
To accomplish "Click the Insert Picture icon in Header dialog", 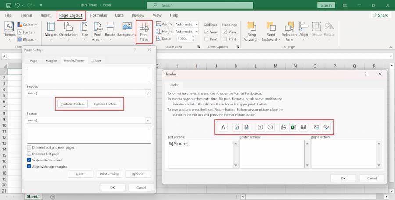I will point(316,127).
